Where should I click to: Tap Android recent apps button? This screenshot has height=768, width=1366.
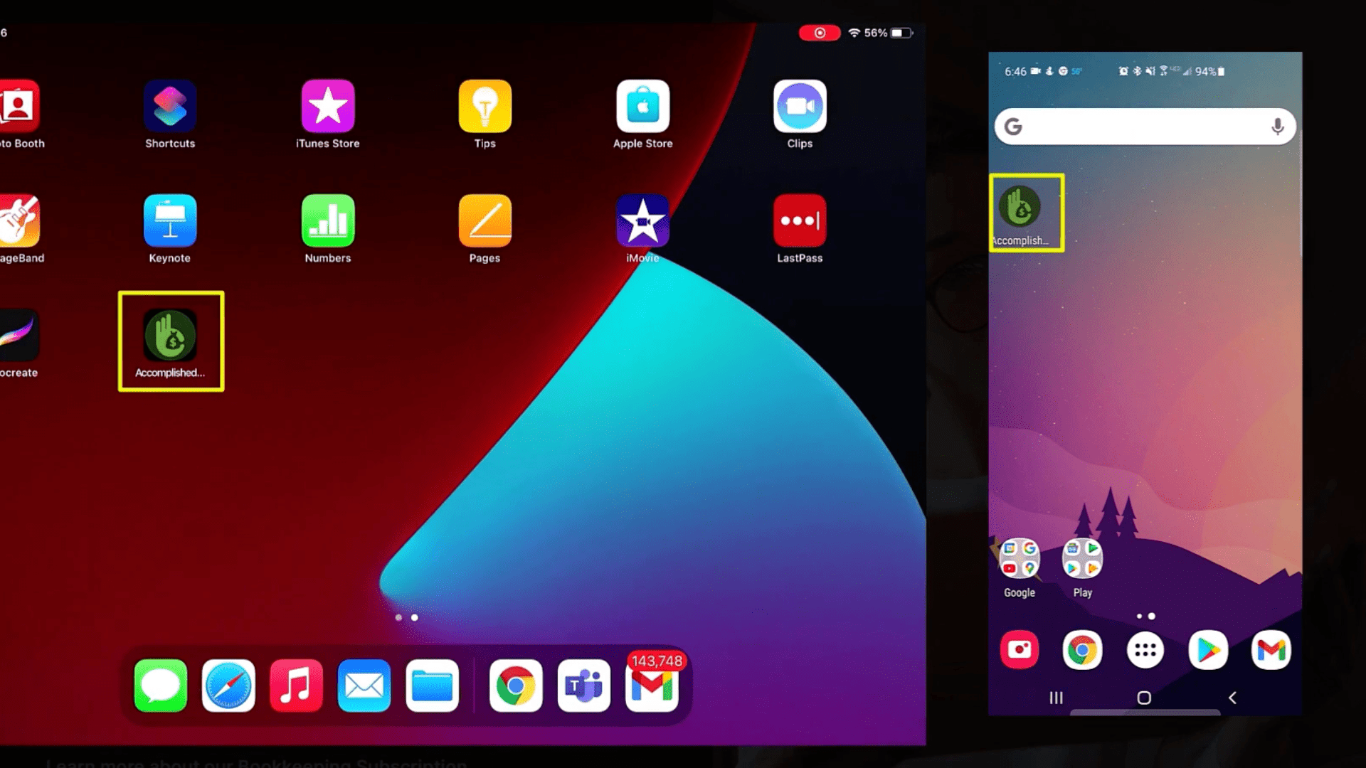click(1056, 697)
